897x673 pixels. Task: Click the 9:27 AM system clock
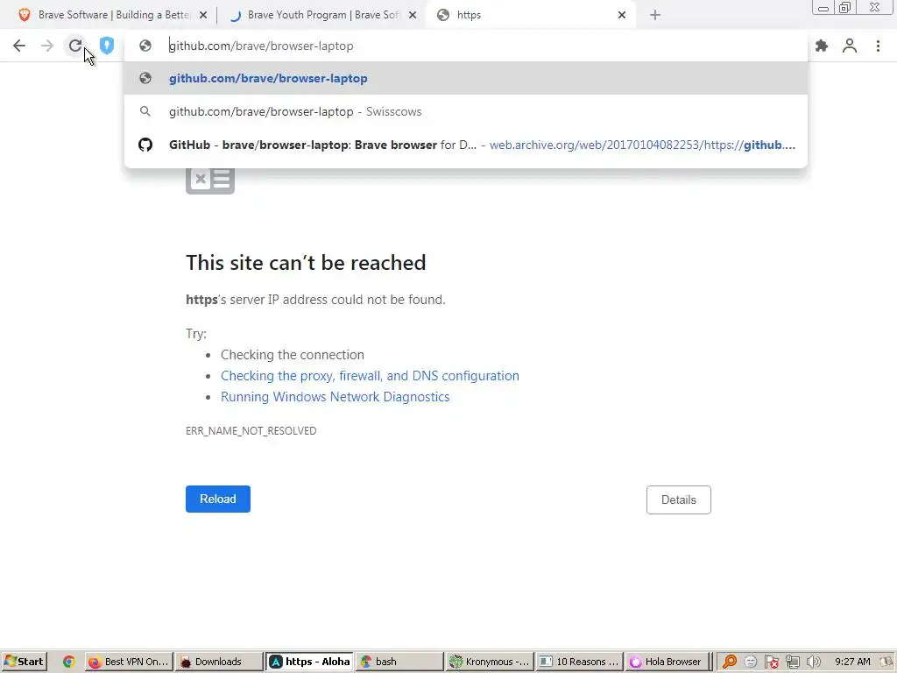(852, 662)
